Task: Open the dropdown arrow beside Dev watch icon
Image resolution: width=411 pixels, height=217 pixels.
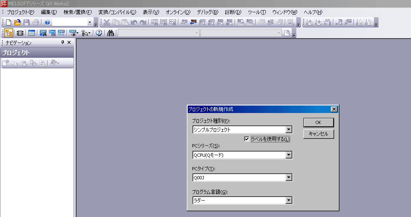Action: click(x=77, y=33)
